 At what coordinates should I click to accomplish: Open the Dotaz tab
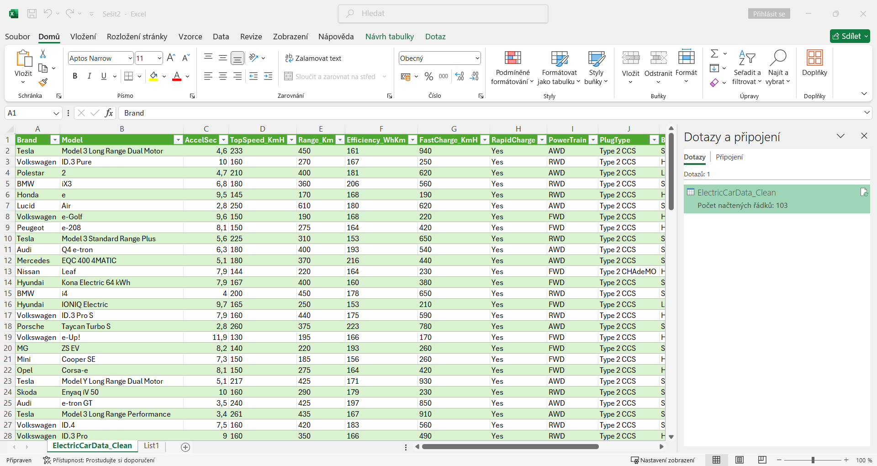tap(435, 37)
